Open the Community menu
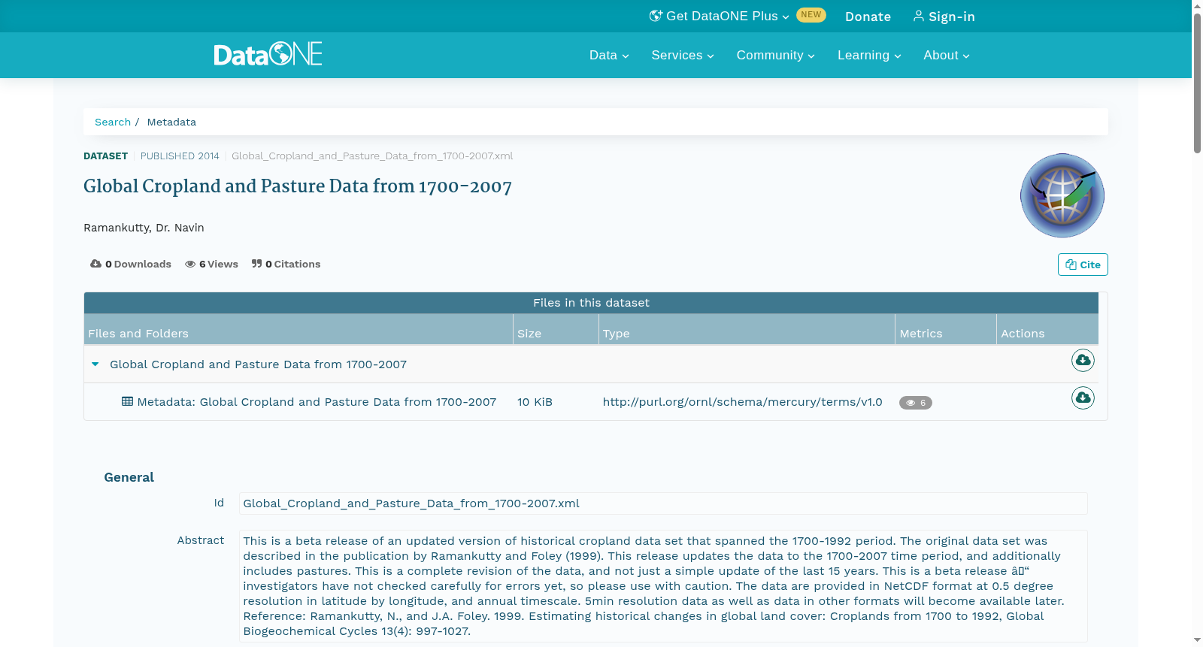The height and width of the screenshot is (647, 1203). (x=775, y=55)
